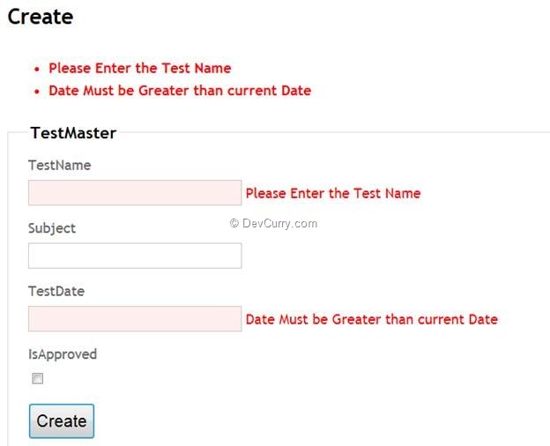Image resolution: width=550 pixels, height=446 pixels.
Task: Select the TestDate input field
Action: point(135,319)
